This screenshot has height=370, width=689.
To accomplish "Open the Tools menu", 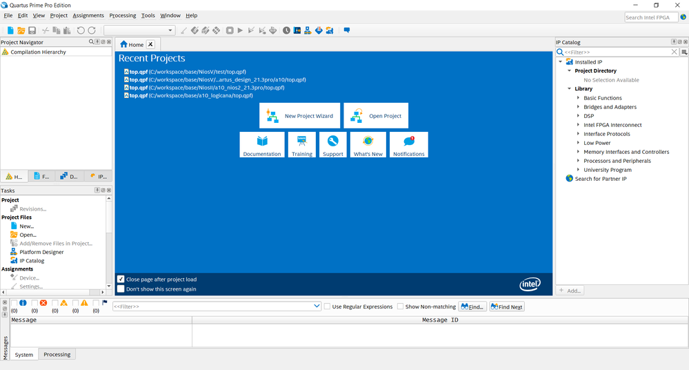I will point(148,15).
